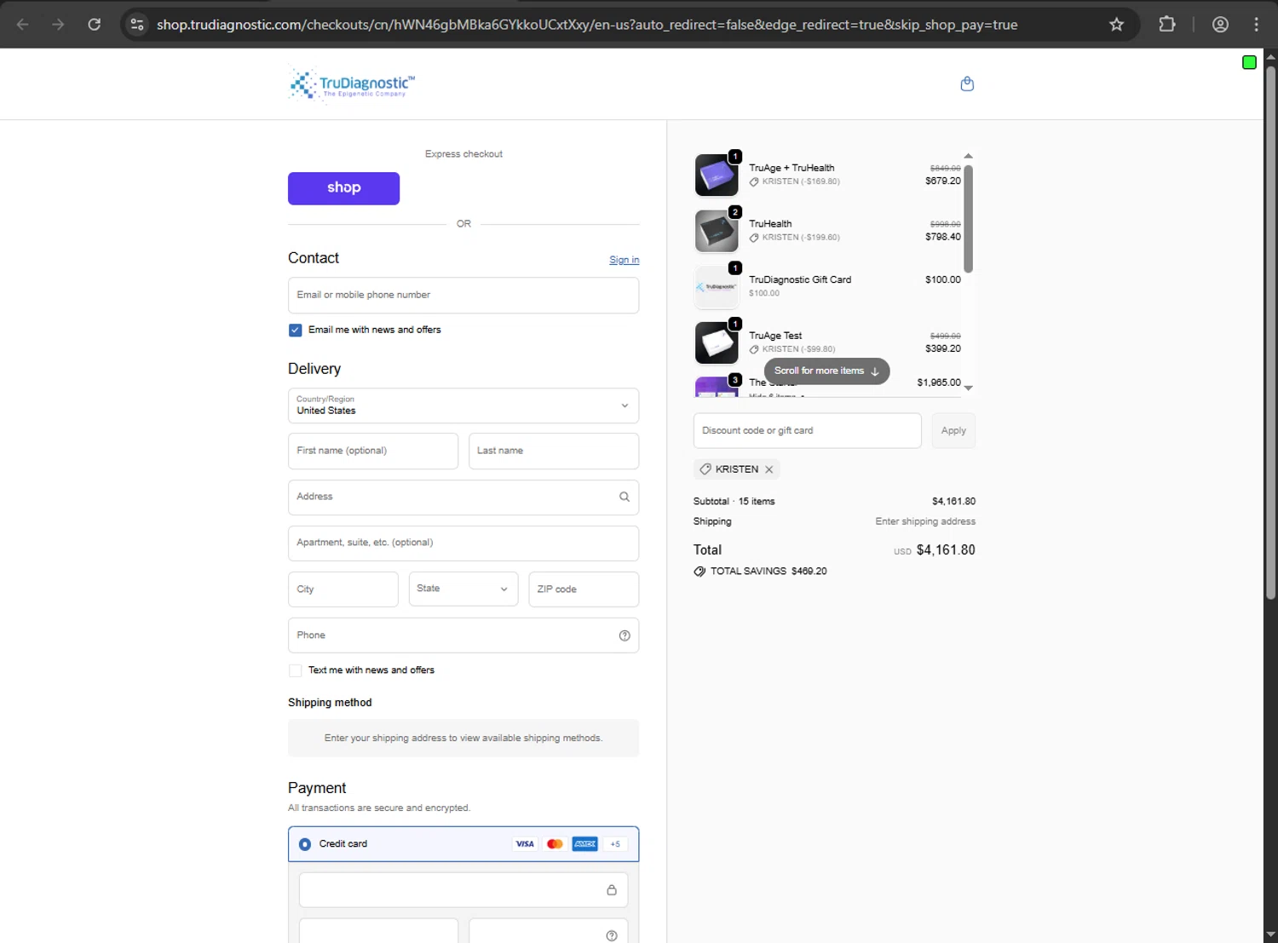Remove the KRISTEN discount code

pos(769,469)
